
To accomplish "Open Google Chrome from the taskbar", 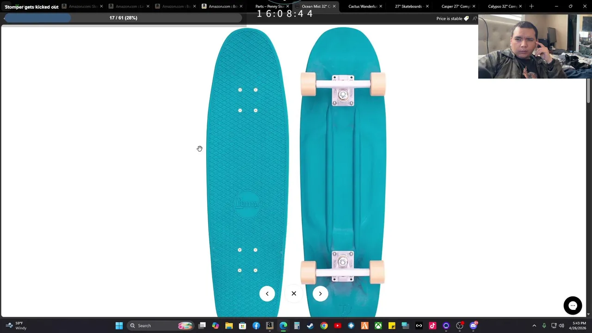I will [x=324, y=326].
